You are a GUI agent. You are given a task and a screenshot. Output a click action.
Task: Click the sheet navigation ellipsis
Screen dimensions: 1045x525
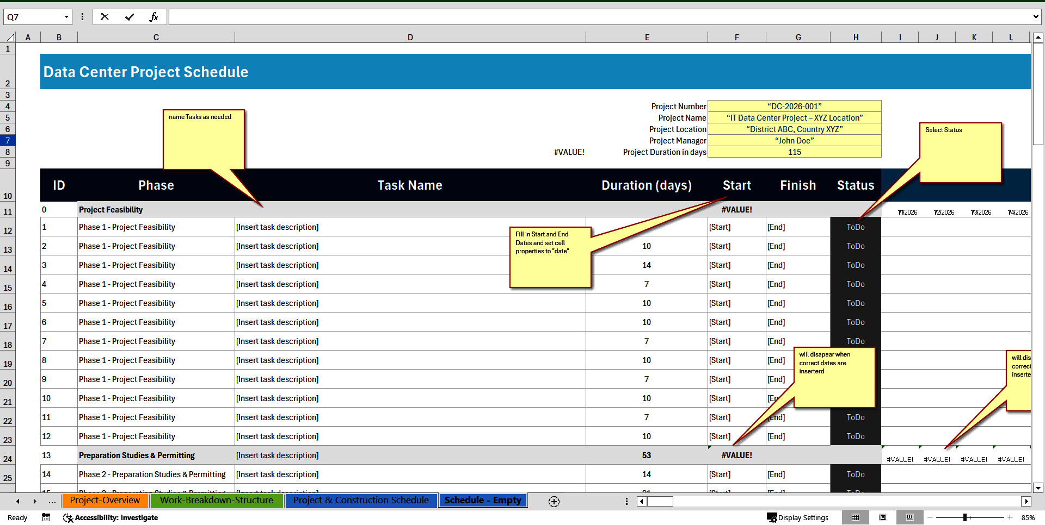(52, 501)
